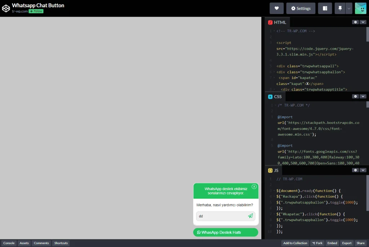Screen dimensions: 369x247
Task: Click the blue CSS language icon
Action: pyautogui.click(x=270, y=97)
